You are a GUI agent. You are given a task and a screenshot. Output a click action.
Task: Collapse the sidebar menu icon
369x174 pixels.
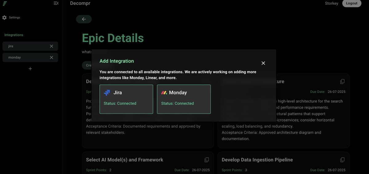(x=56, y=3)
